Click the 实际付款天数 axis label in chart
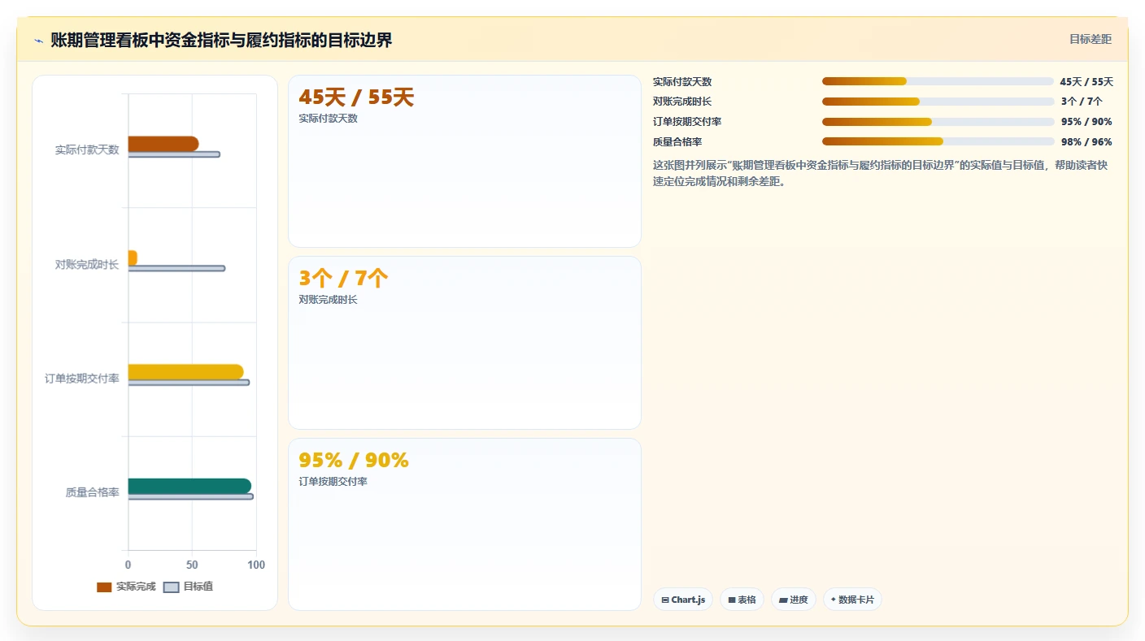The width and height of the screenshot is (1145, 641). [87, 150]
